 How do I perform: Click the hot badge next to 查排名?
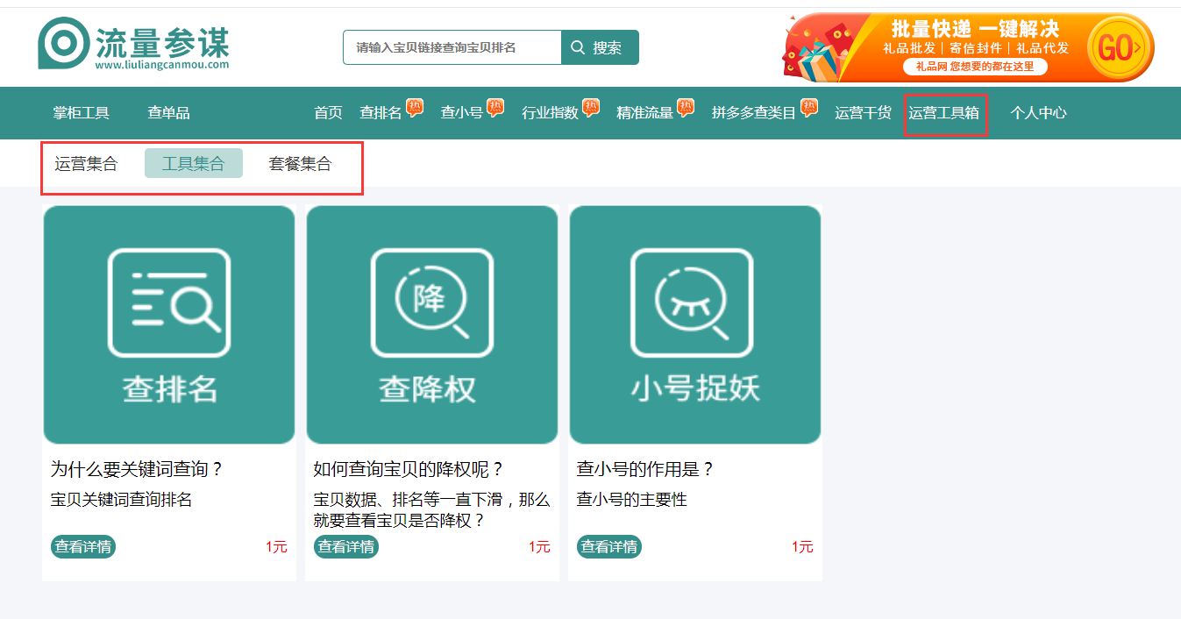point(412,104)
